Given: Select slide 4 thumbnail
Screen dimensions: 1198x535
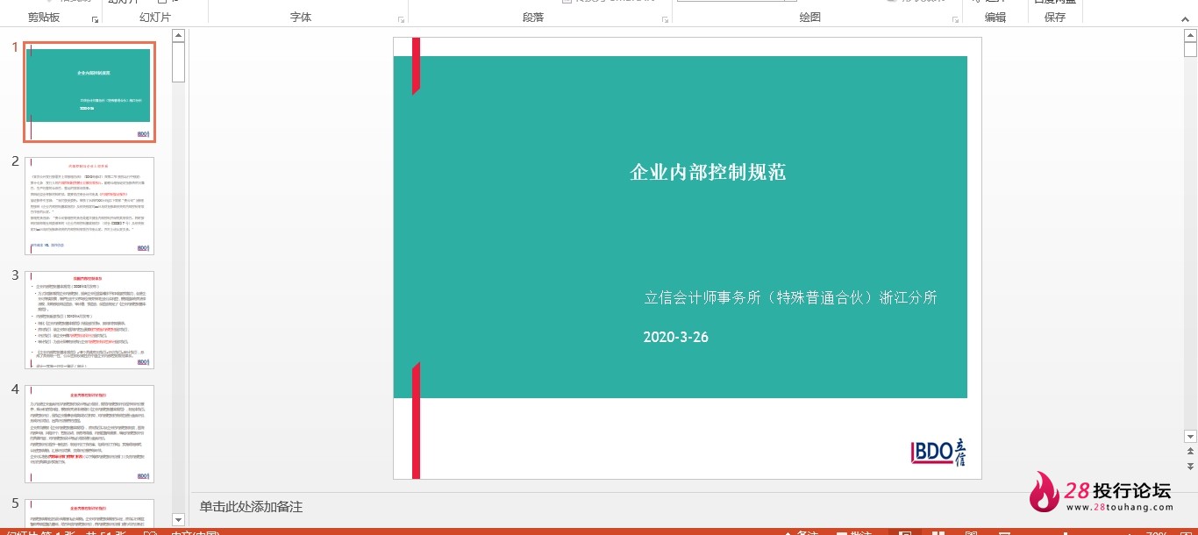Looking at the screenshot, I should click(89, 434).
